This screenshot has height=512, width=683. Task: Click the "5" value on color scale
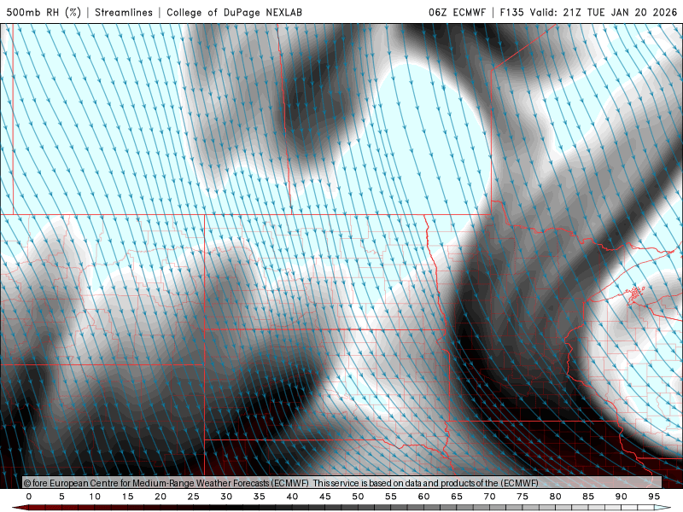pyautogui.click(x=61, y=497)
